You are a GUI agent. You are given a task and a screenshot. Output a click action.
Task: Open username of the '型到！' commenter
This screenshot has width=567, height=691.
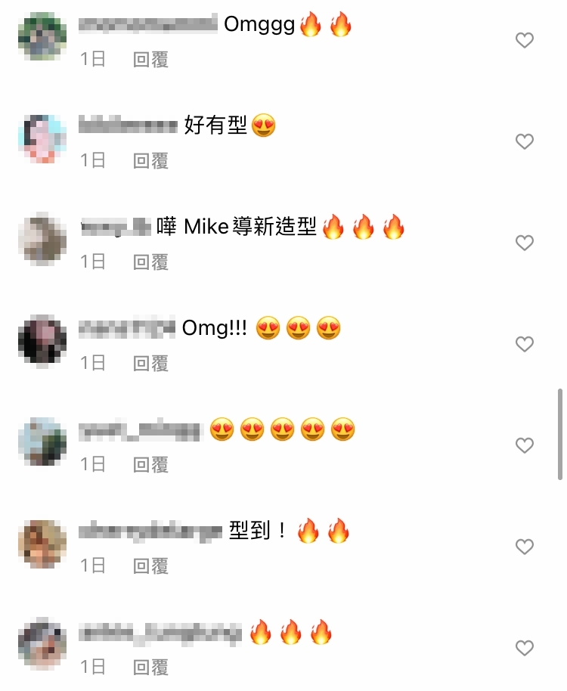[x=150, y=531]
